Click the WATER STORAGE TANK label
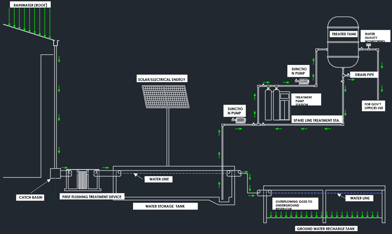This screenshot has height=234, width=392. [165, 206]
